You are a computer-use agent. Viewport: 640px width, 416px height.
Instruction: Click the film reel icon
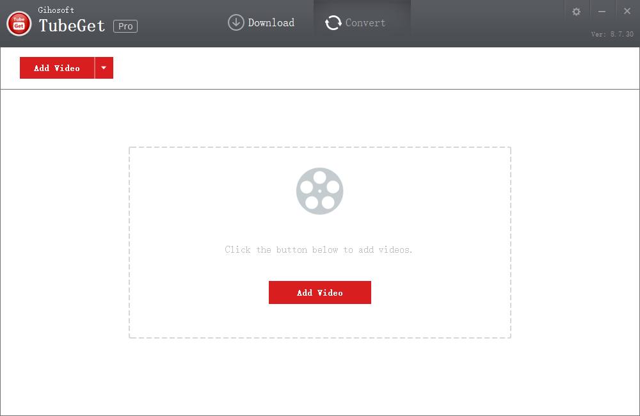tap(319, 191)
